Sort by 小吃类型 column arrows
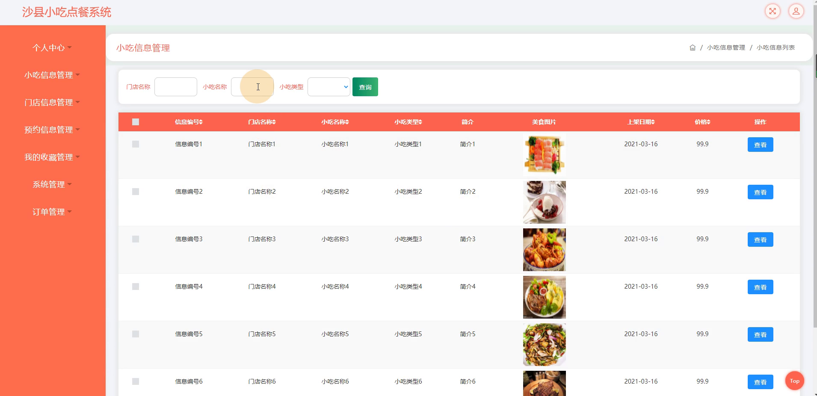 (x=420, y=122)
